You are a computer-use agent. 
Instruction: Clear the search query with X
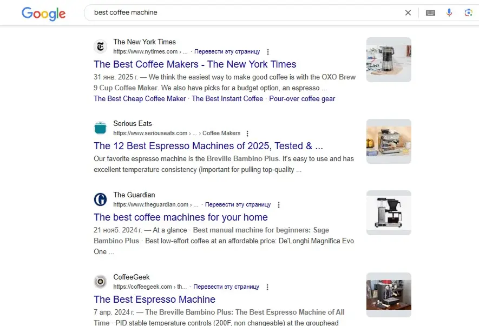point(408,13)
